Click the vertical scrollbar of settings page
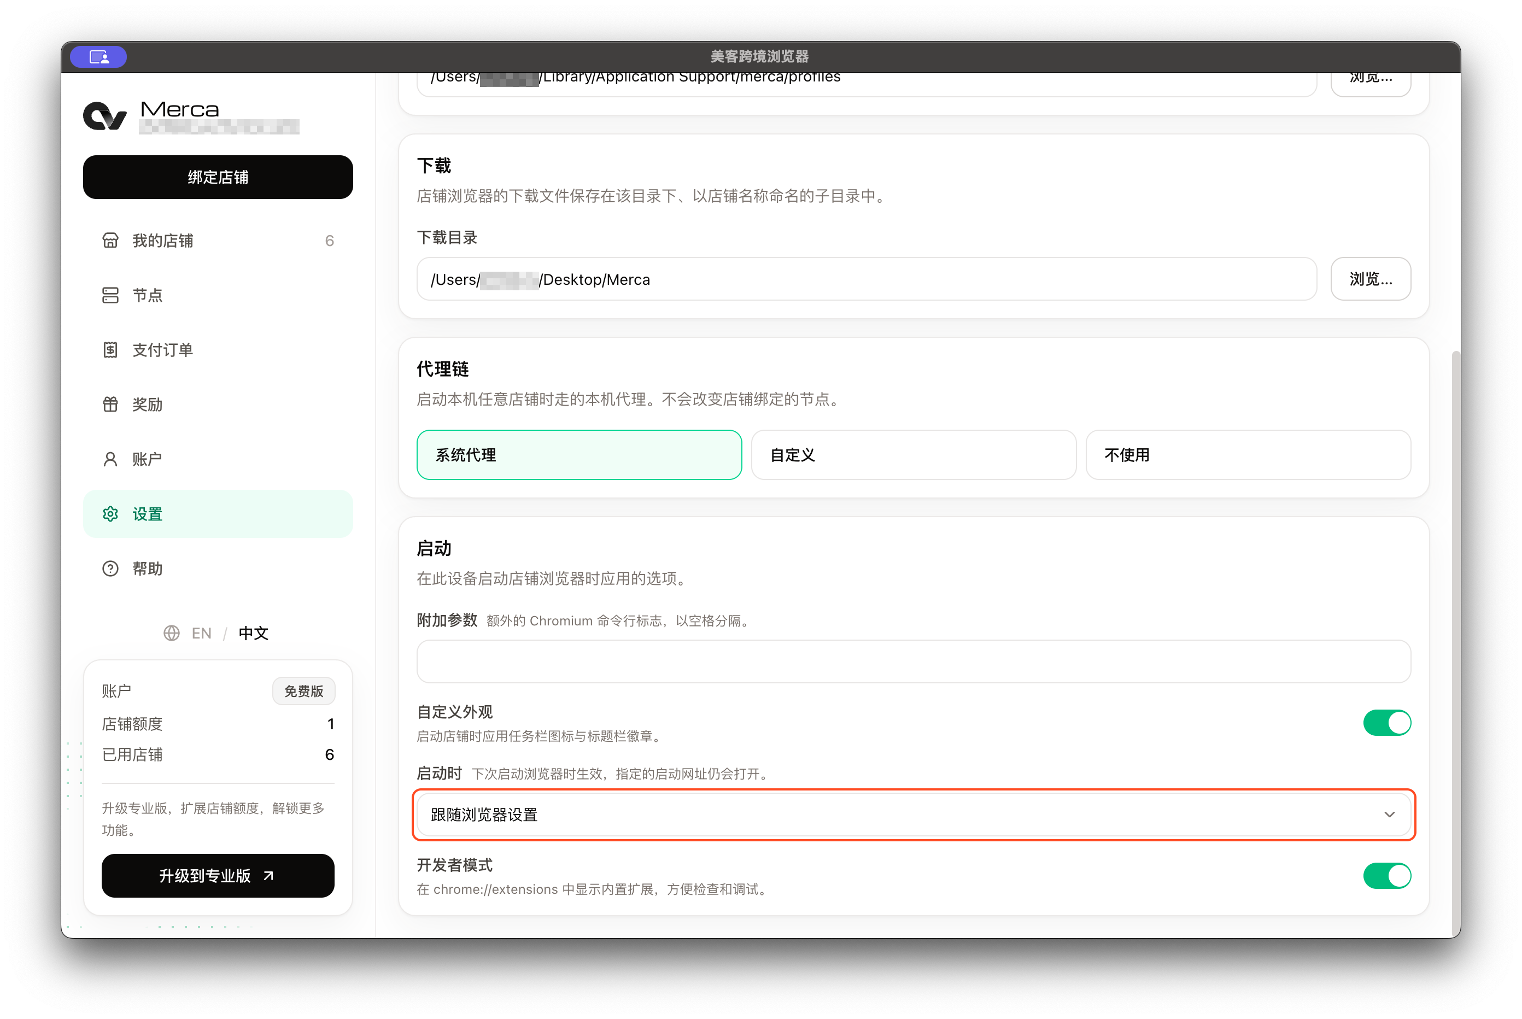This screenshot has width=1522, height=1019. (1456, 643)
